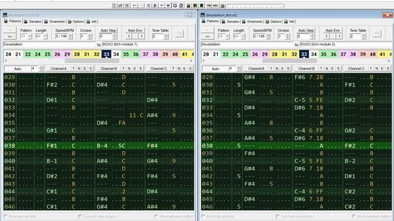Click the Channel B header button in the right window
Image resolution: width=394 pixels, height=221 pixels.
coord(306,68)
